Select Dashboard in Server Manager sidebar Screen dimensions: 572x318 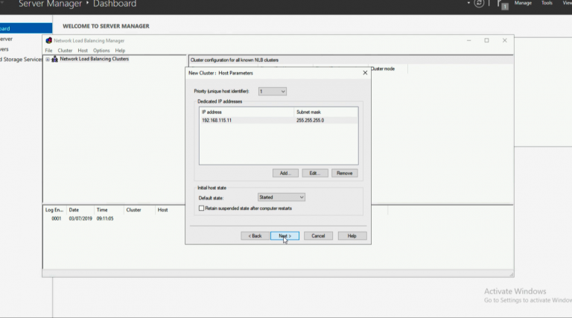point(26,28)
